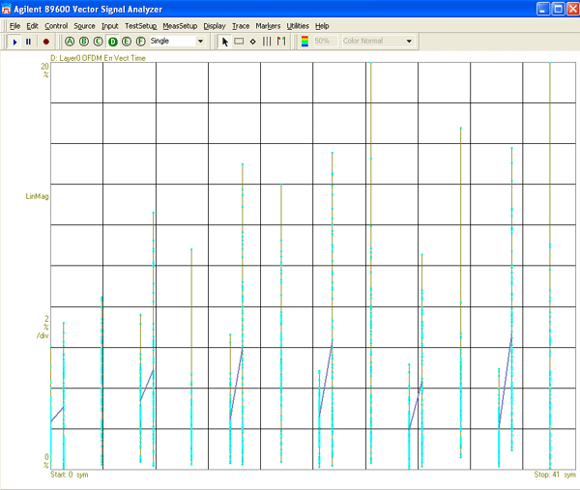Choose the dashed rectangle select-area tool

[x=239, y=42]
